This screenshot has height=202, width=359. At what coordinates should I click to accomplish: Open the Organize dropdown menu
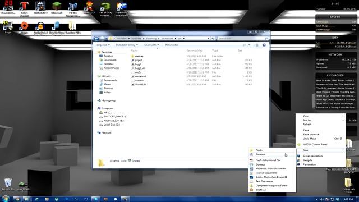(x=103, y=45)
